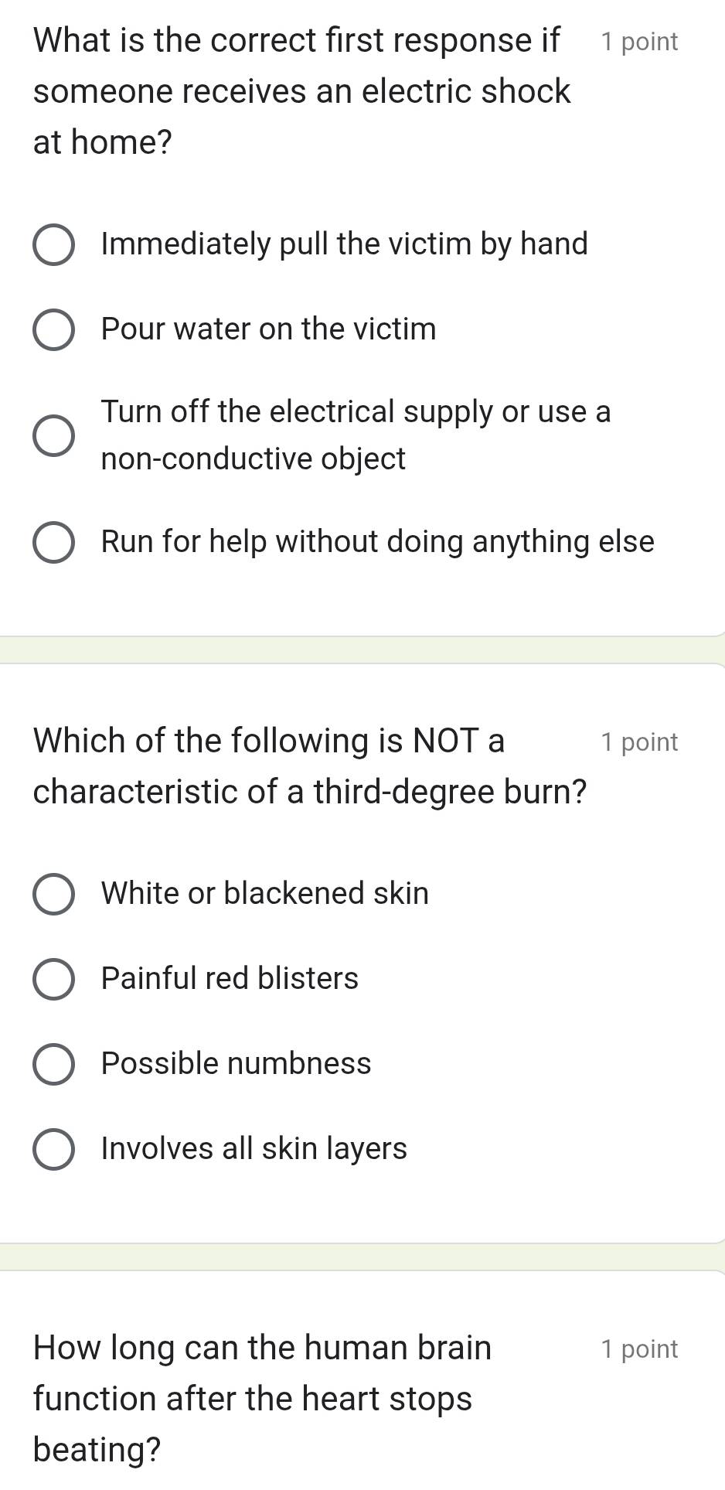
Task: Mark the 'Possible numbness' radio button
Action: click(54, 1066)
